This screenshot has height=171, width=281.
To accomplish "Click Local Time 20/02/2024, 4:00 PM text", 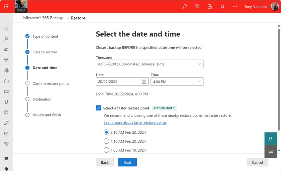I will coord(122,94).
